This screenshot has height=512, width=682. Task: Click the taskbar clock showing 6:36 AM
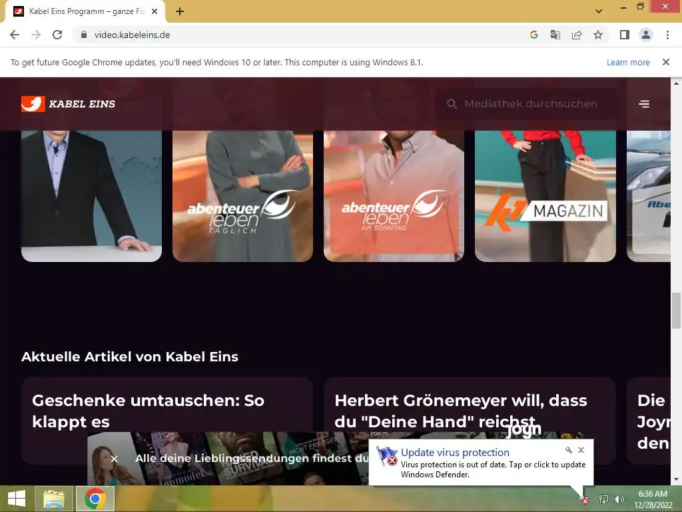click(653, 499)
